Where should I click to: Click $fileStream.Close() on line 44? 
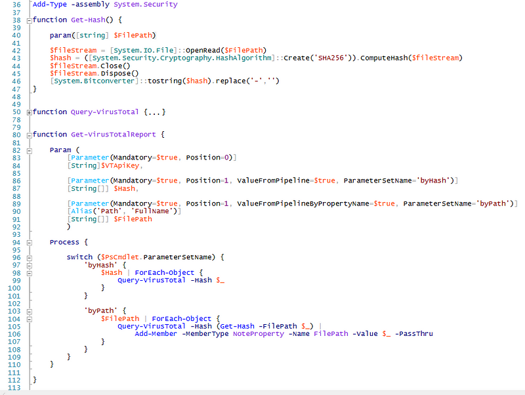click(90, 66)
